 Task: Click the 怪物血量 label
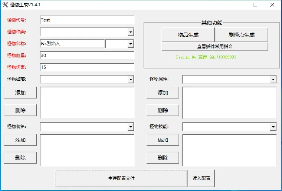16,56
